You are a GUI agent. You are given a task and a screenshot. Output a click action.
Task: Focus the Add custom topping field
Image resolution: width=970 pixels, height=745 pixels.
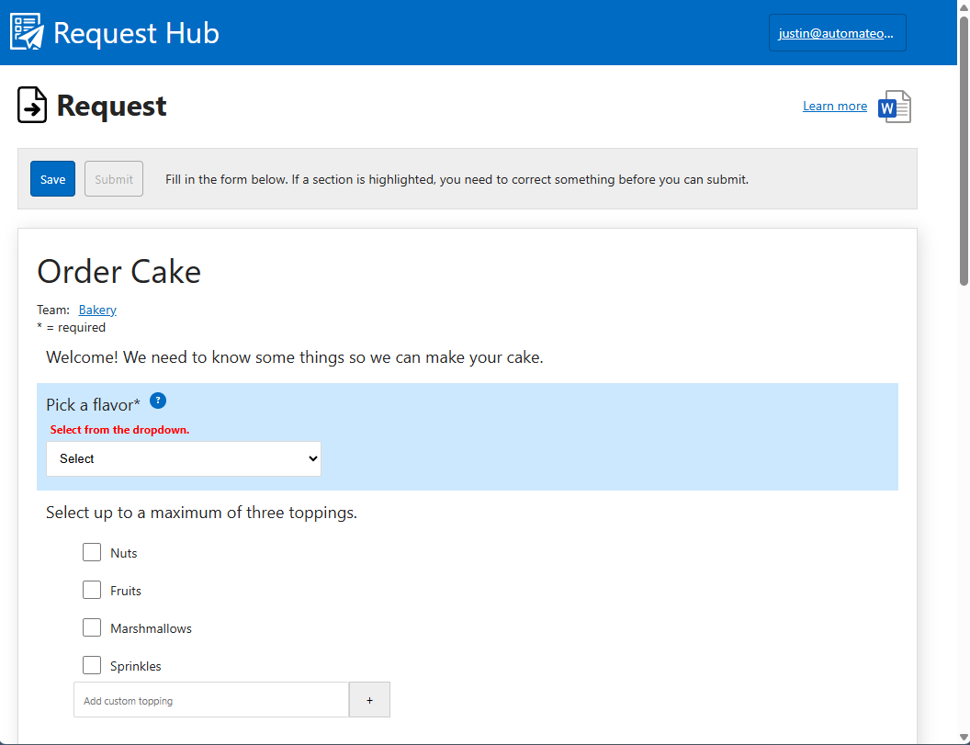pyautogui.click(x=211, y=700)
